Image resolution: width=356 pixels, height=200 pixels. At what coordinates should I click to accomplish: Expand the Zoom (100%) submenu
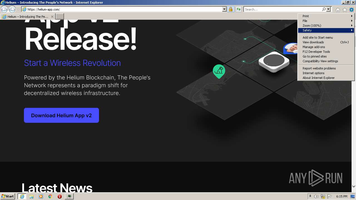326,26
